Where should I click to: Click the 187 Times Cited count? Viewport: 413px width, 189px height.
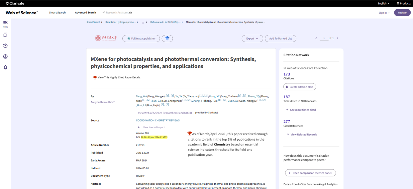(287, 97)
